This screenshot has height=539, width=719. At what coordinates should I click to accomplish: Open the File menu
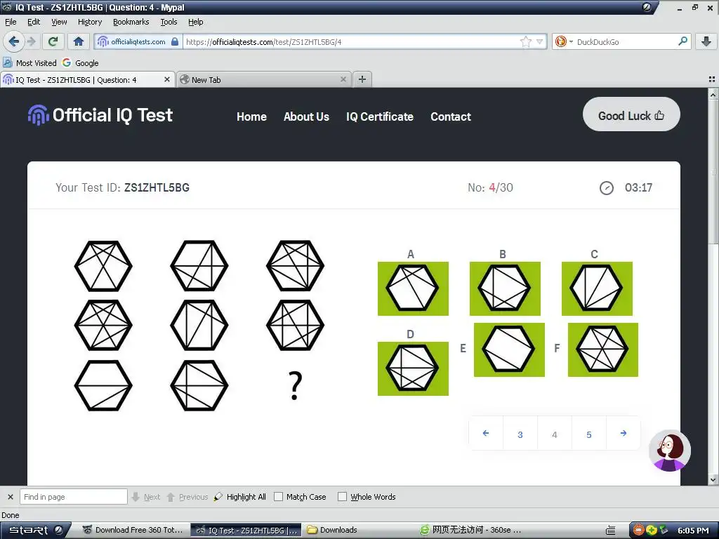pos(11,22)
